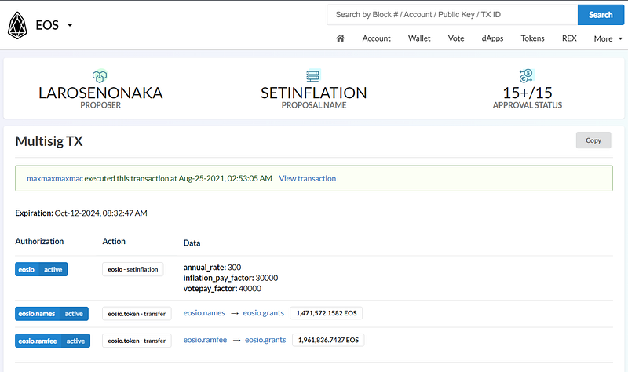Follow the View transaction link

[307, 179]
